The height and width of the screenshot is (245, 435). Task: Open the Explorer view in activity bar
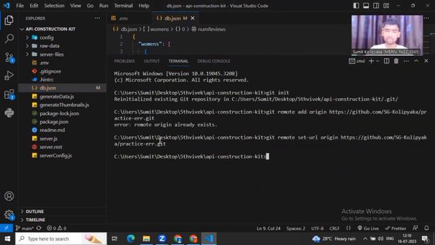coord(9,20)
